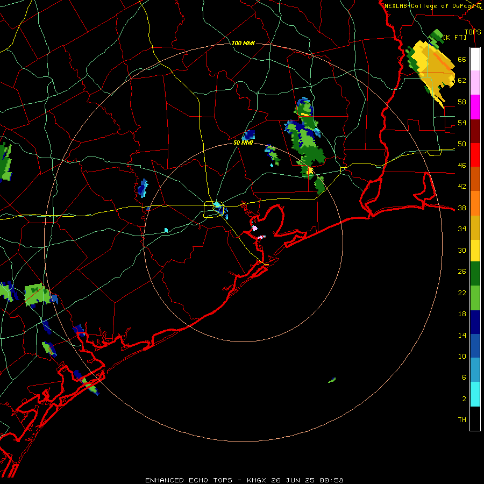
Task: Click the legend value "46"
Action: [462, 166]
